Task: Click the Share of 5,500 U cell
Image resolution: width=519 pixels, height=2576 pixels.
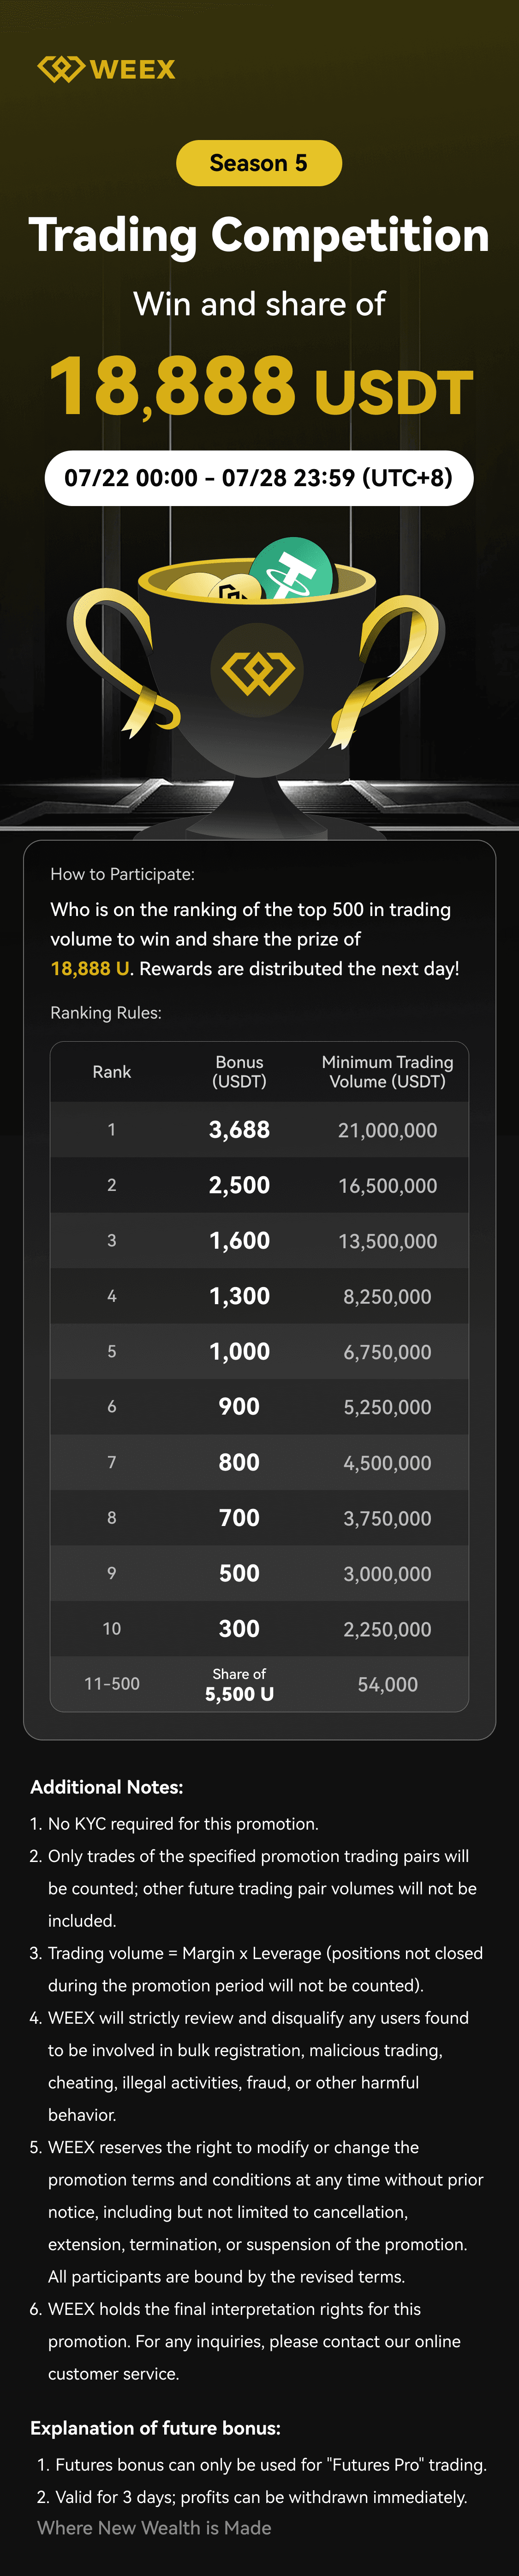Action: click(239, 1685)
